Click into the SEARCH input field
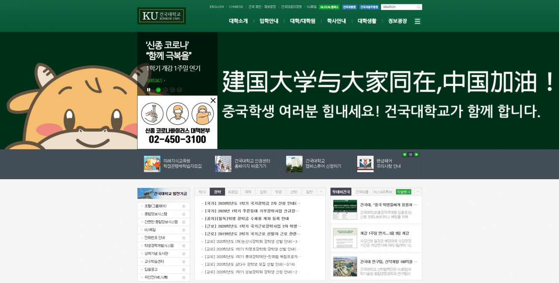This screenshot has height=283, width=559. pyautogui.click(x=398, y=7)
